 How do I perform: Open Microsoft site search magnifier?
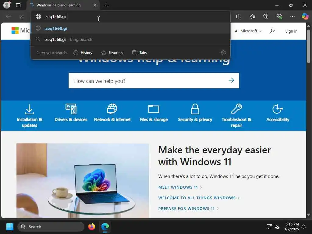272,31
